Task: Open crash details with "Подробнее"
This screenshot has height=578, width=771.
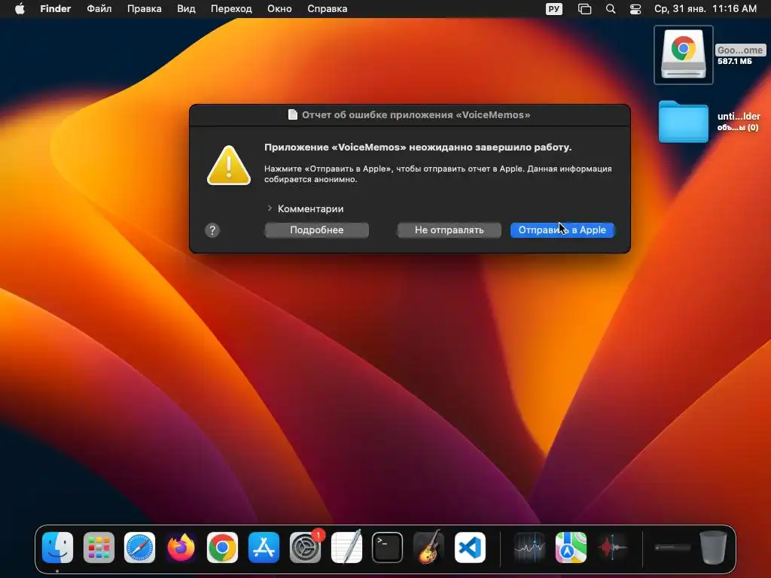Action: point(317,230)
